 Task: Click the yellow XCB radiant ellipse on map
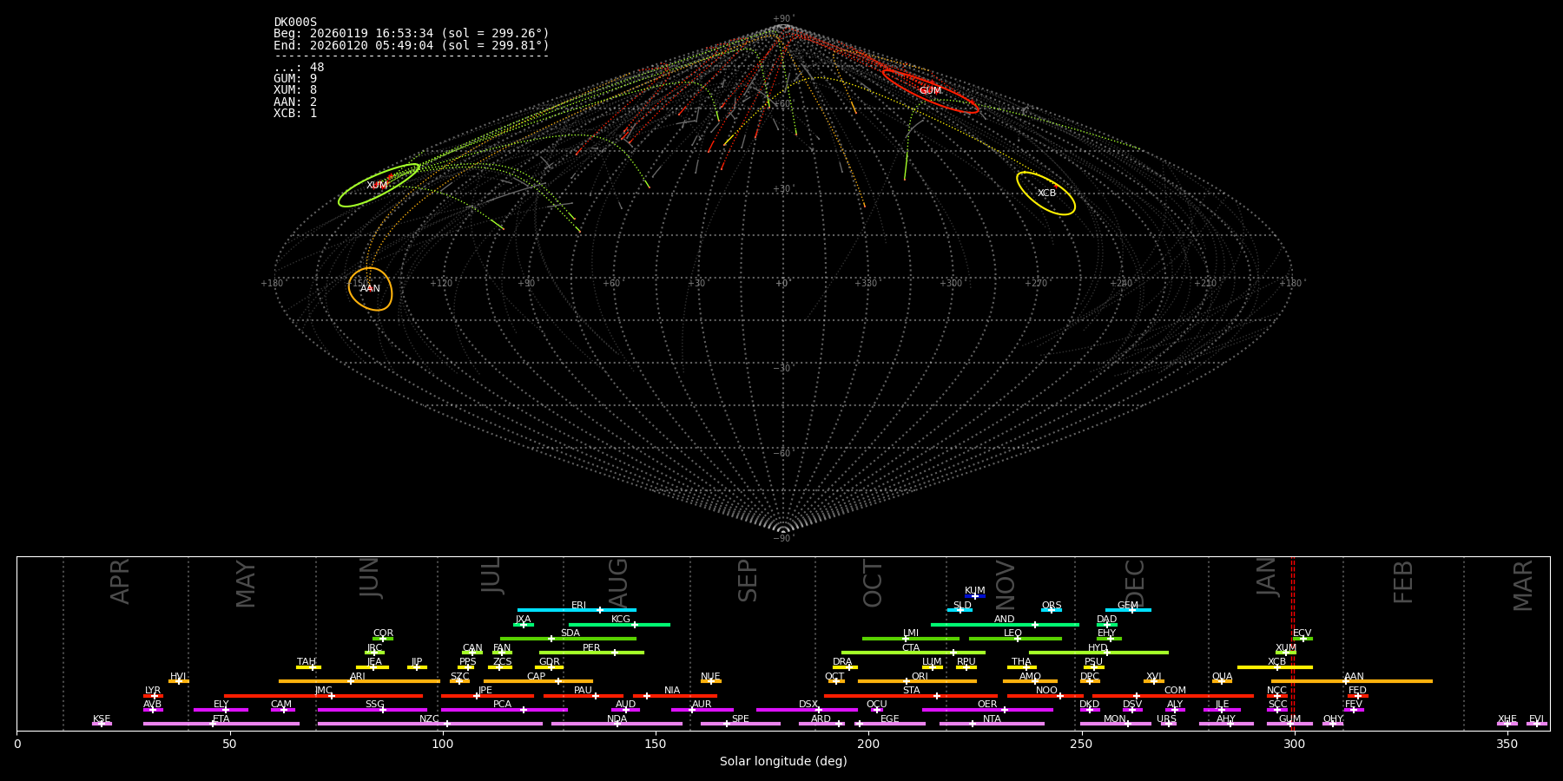tap(1045, 193)
